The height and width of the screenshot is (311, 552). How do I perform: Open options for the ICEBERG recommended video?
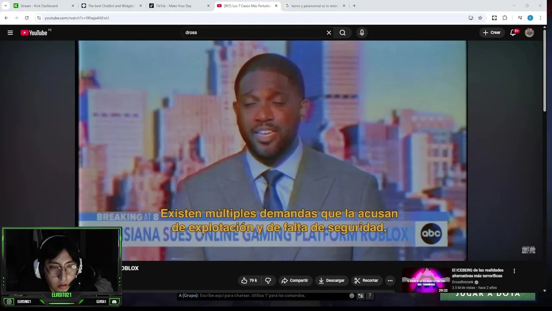click(x=514, y=271)
